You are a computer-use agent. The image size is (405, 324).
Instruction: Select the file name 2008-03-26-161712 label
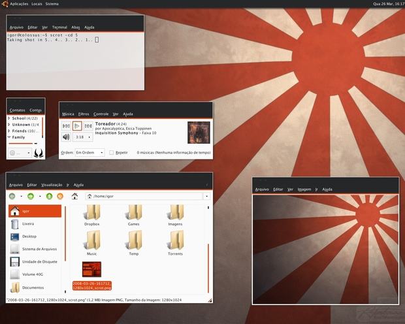[x=92, y=285]
